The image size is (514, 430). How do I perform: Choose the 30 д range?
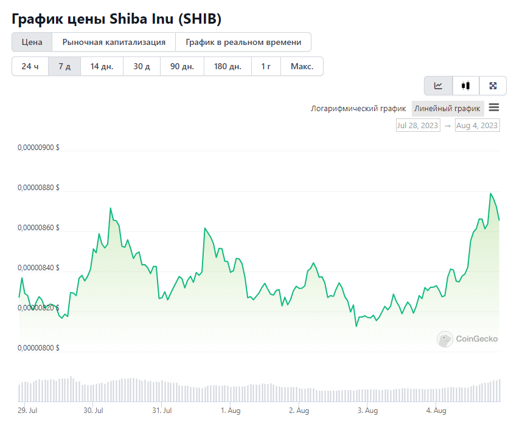(x=142, y=66)
